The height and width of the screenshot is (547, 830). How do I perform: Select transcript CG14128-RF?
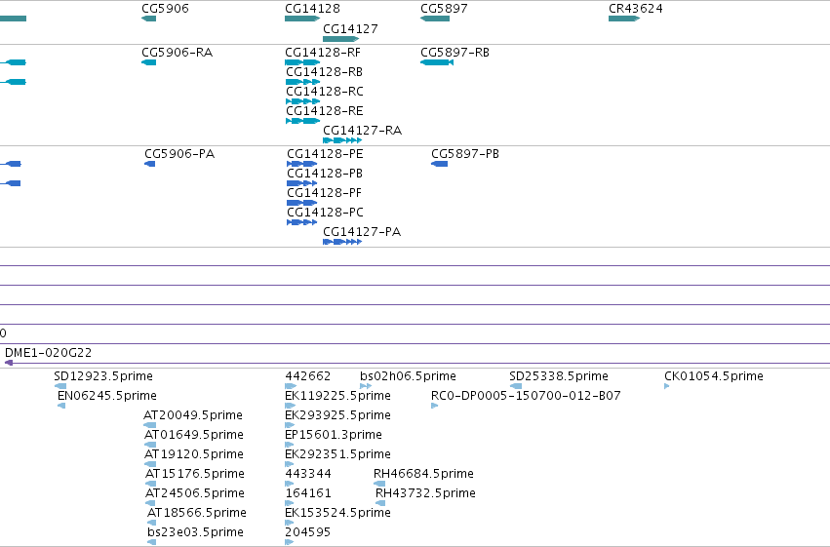click(323, 53)
